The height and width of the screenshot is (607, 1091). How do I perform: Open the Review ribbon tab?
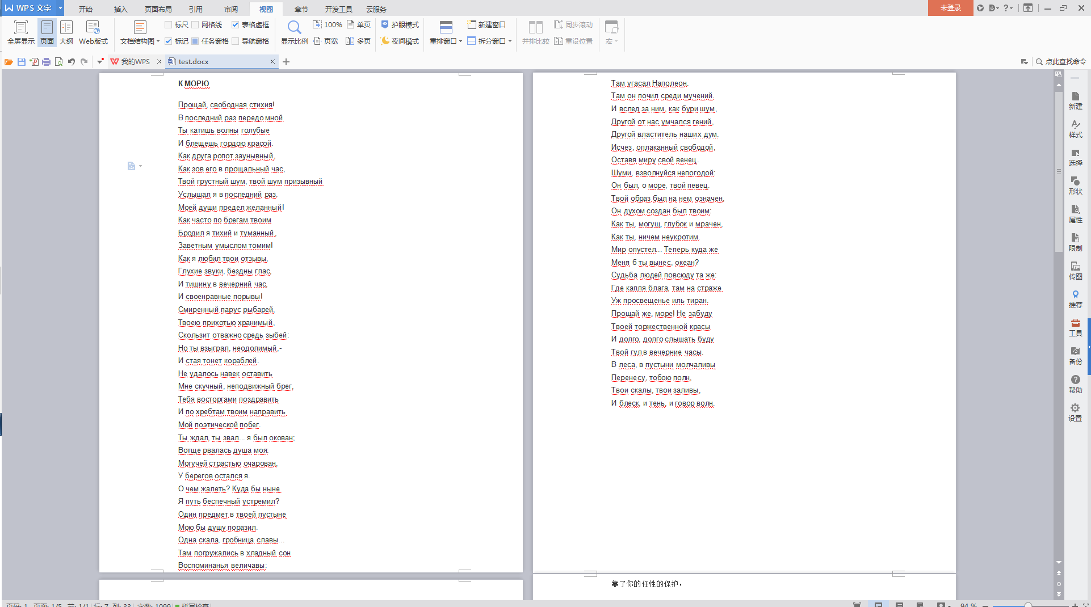point(231,9)
